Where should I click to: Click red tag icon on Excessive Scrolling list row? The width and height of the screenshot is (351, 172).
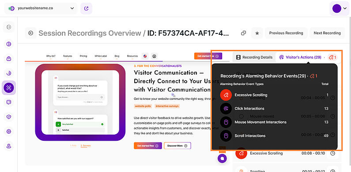241,153
